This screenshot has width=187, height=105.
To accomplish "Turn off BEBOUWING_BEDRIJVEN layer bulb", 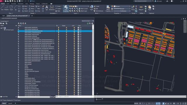I will coord(58,27).
